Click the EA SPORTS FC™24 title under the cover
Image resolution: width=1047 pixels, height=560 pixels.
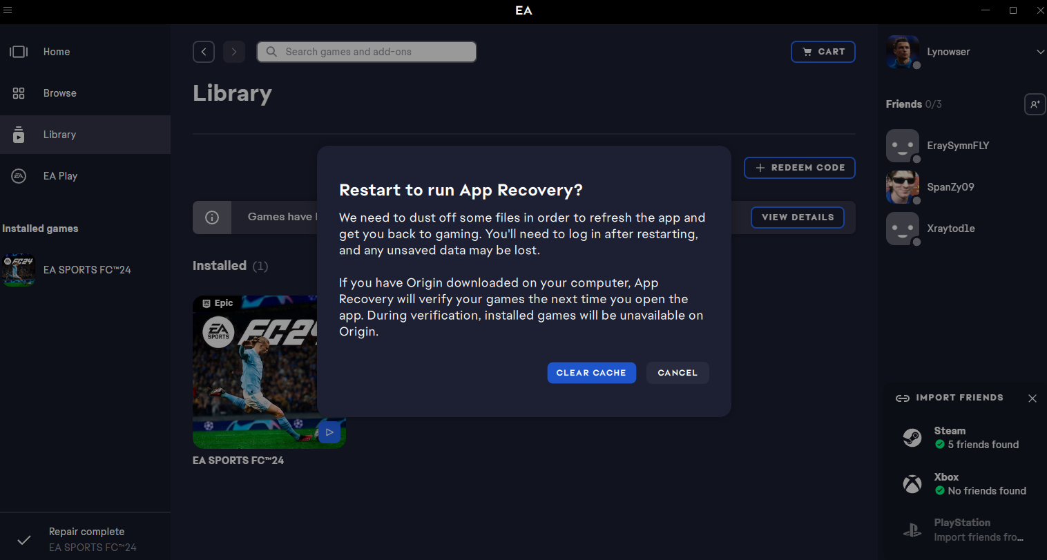click(x=238, y=461)
